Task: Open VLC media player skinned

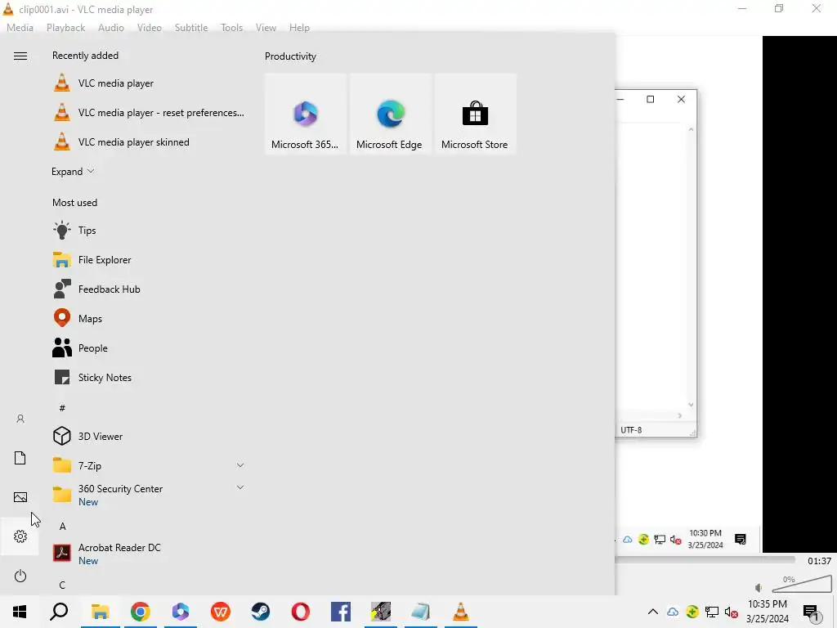Action: (x=149, y=142)
